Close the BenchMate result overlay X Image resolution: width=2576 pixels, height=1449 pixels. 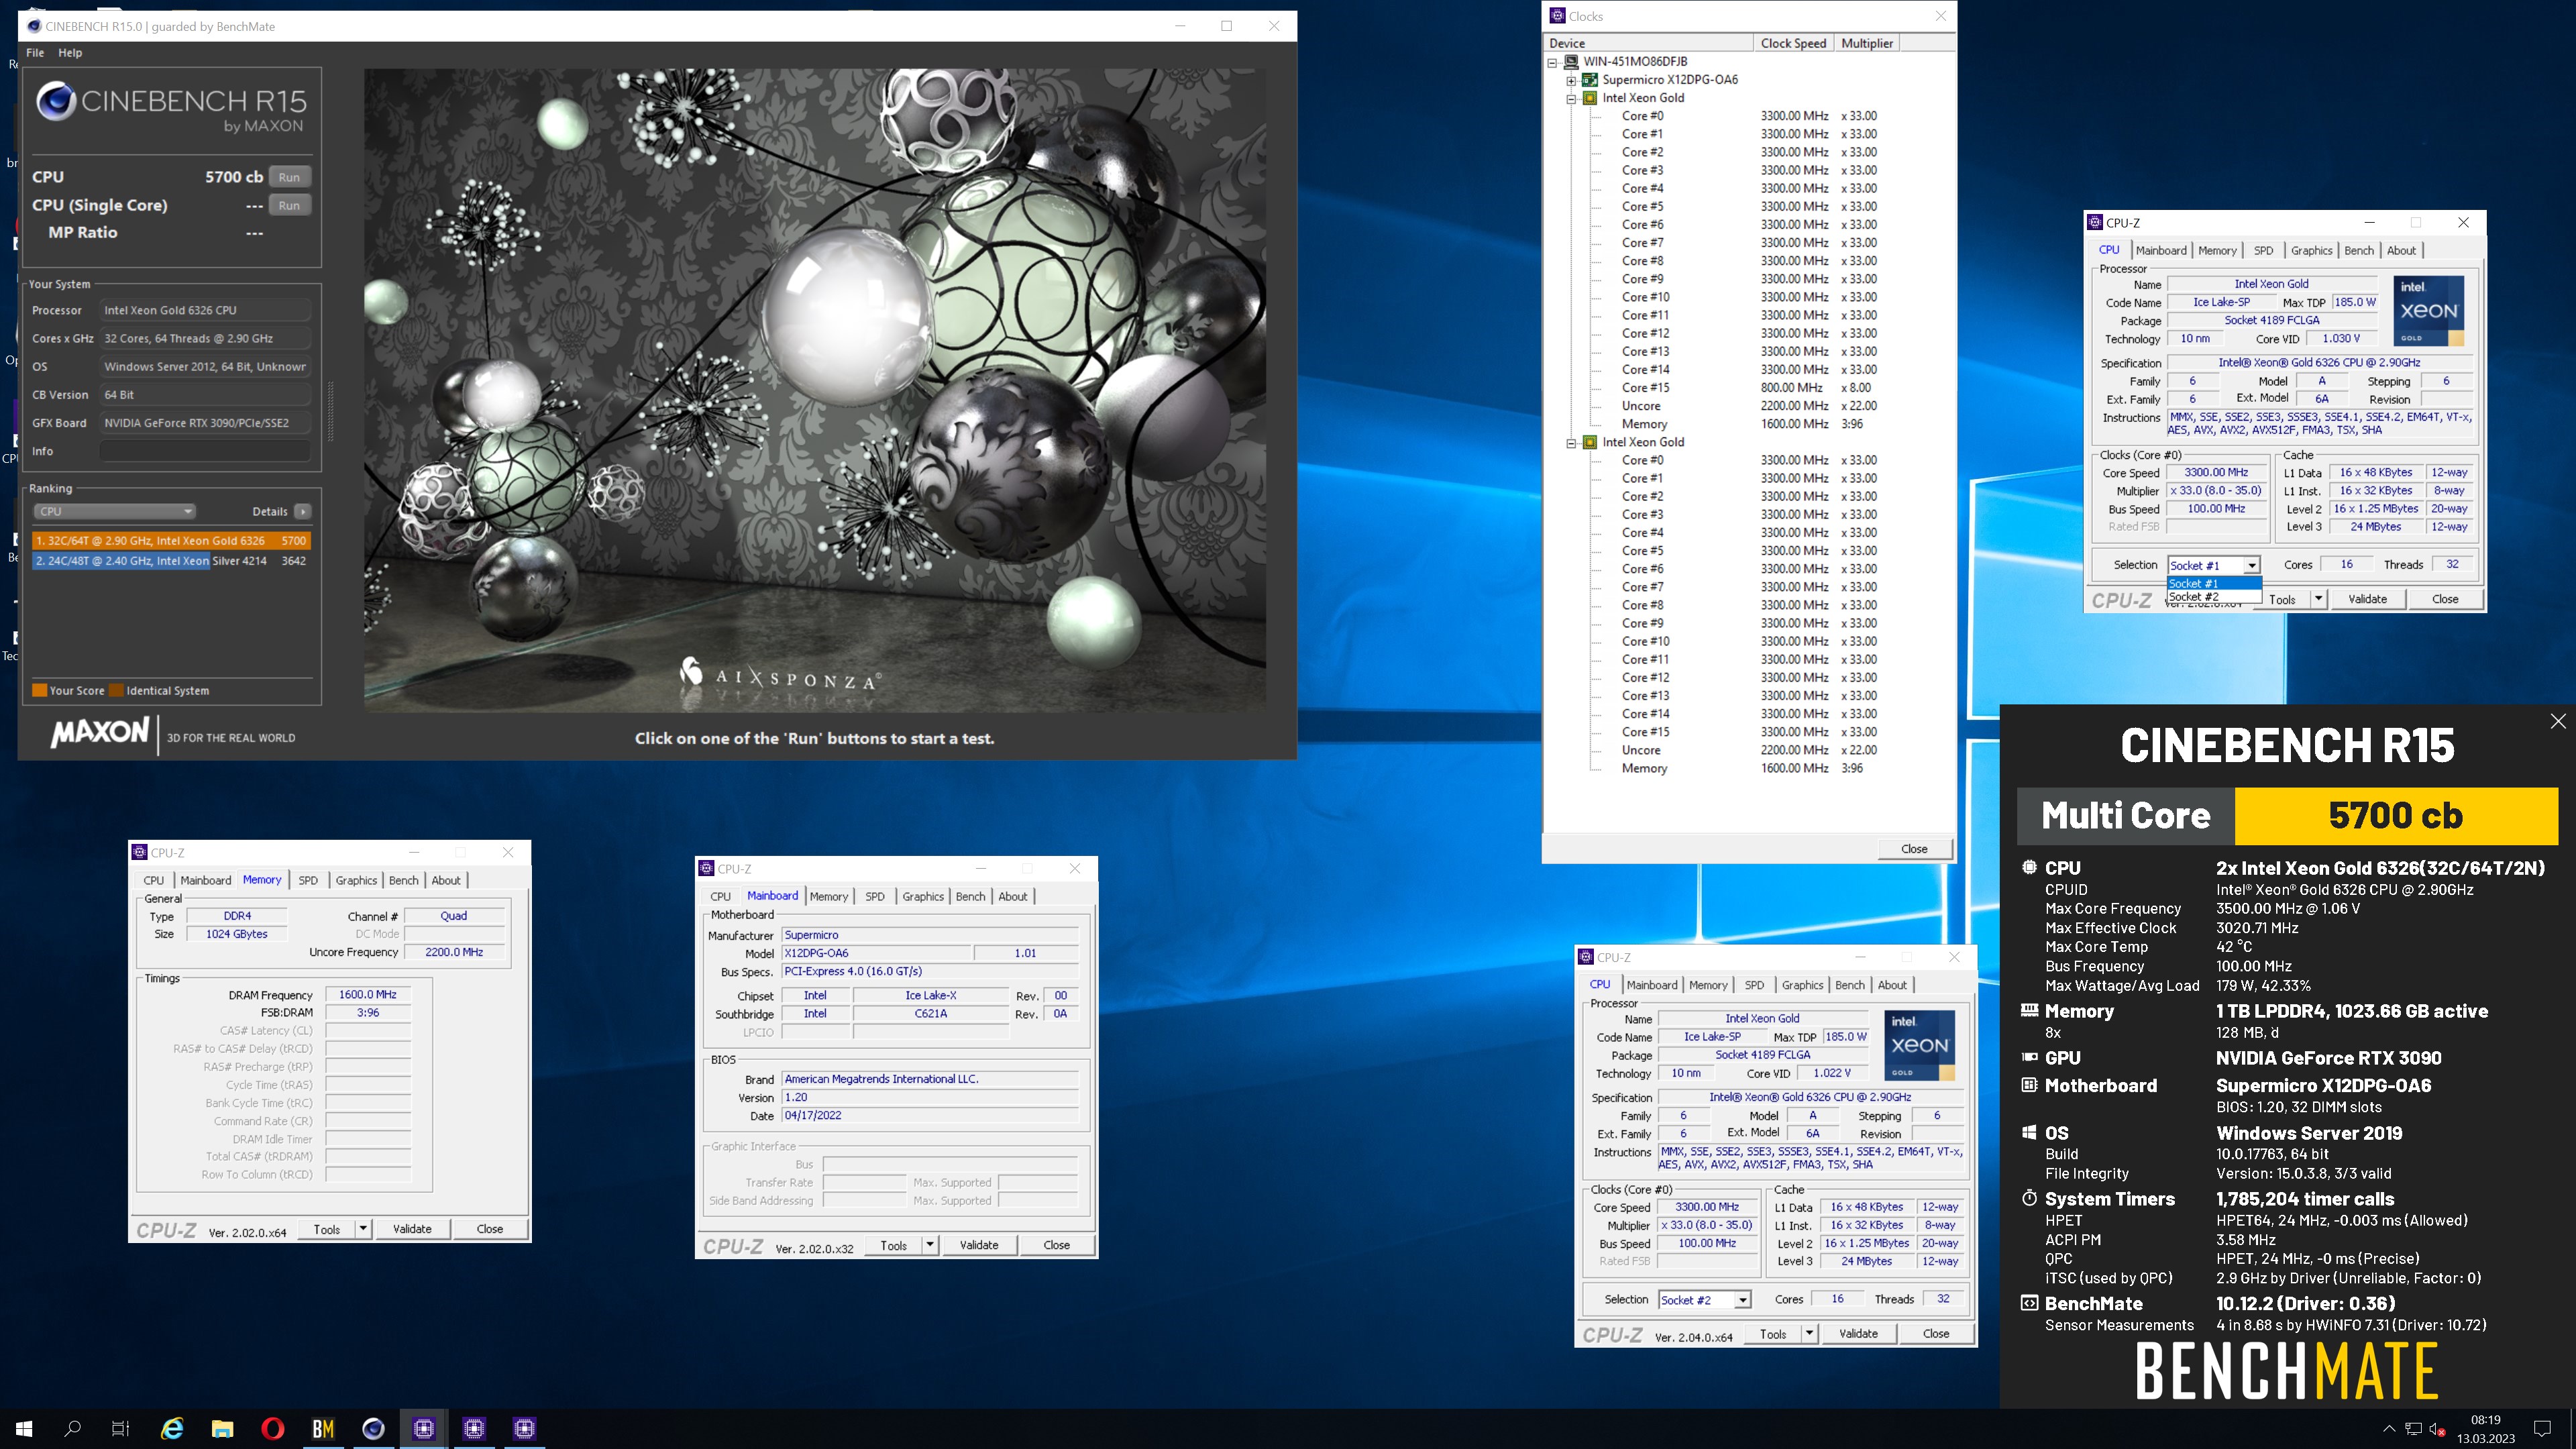[2557, 721]
